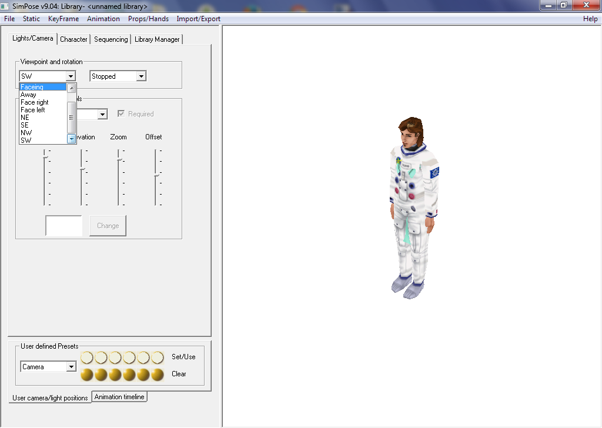Click the third Set/Use preset circle
The width and height of the screenshot is (602, 428).
pyautogui.click(x=115, y=357)
